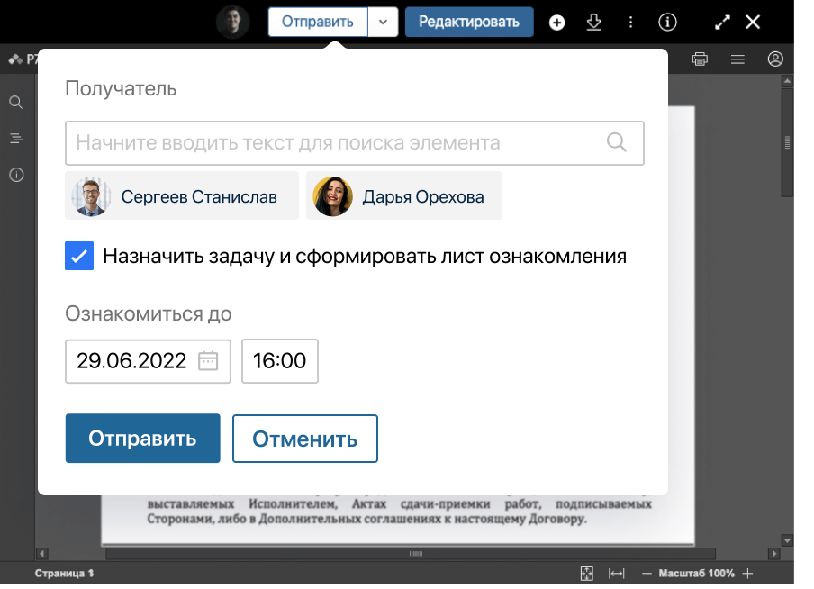Click the Сергеев Станислав avatar photo

90,195
